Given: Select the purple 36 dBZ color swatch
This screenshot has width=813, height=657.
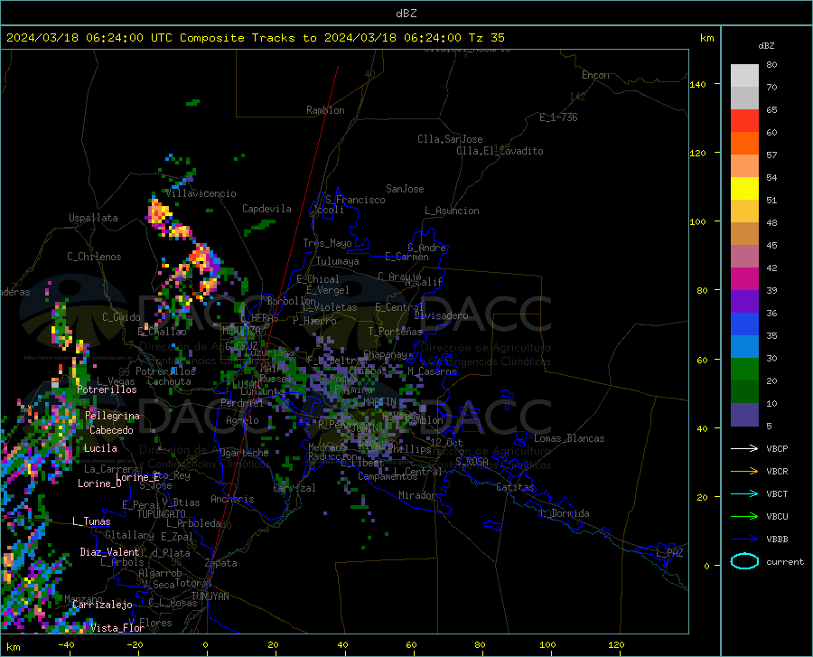Looking at the screenshot, I should [744, 302].
